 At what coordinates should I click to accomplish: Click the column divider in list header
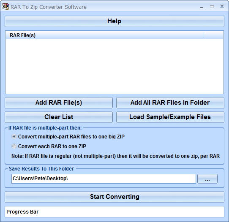click(x=203, y=35)
